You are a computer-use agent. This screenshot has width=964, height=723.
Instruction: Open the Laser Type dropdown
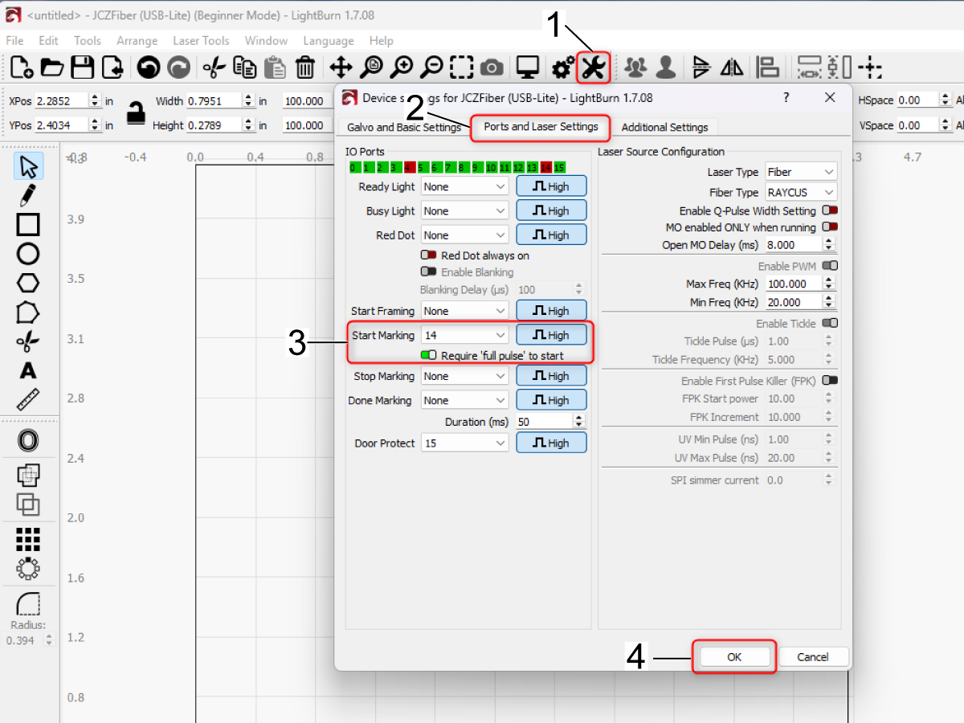click(x=801, y=172)
